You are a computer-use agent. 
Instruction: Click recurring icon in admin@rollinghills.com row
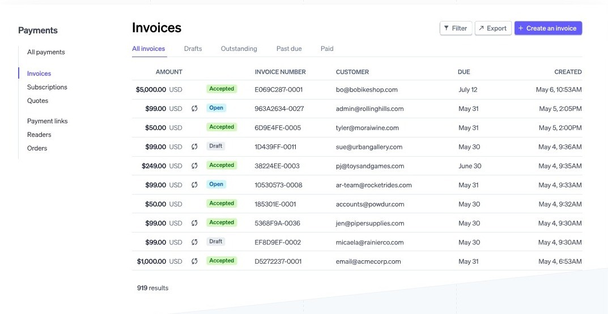195,109
